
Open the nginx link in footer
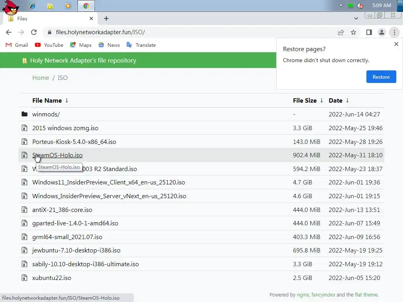303,295
